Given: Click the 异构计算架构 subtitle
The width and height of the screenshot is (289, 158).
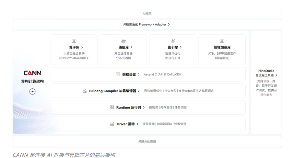Looking at the screenshot, I should [x=32, y=81].
